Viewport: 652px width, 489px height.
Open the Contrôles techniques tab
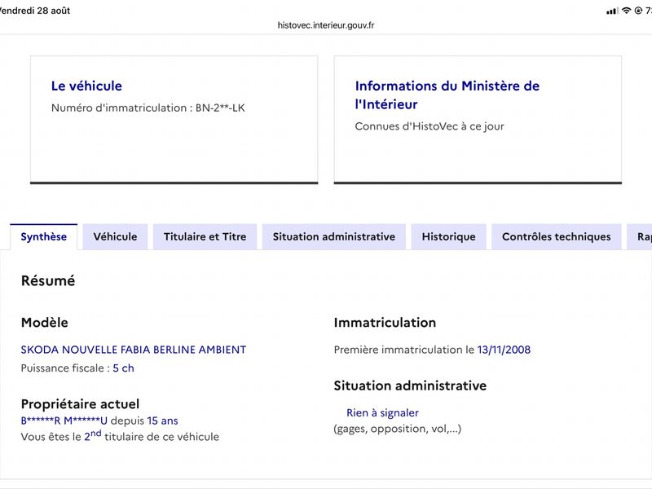pyautogui.click(x=557, y=236)
